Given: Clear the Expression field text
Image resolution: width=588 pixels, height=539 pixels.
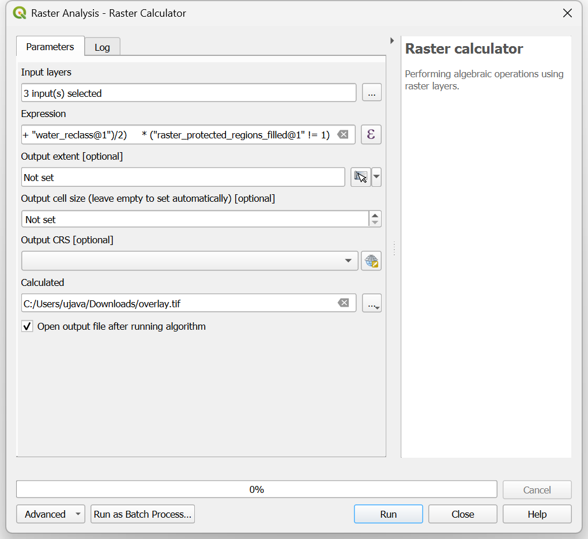Looking at the screenshot, I should (x=343, y=134).
